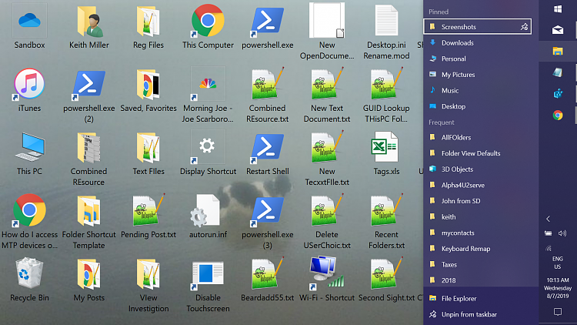Image resolution: width=577 pixels, height=325 pixels.
Task: Open the Downloads pinned folder
Action: pyautogui.click(x=457, y=43)
